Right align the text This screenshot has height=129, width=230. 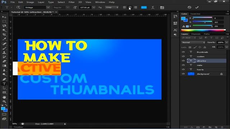coord(135,7)
